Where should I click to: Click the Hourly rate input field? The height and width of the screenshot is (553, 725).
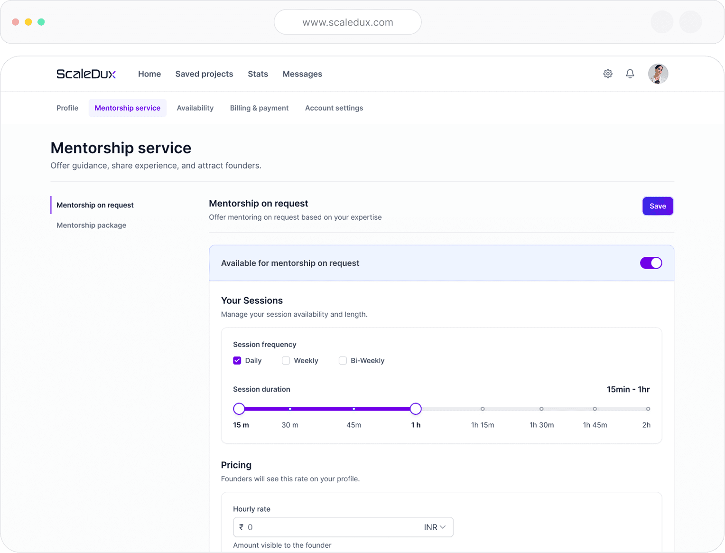tap(343, 527)
